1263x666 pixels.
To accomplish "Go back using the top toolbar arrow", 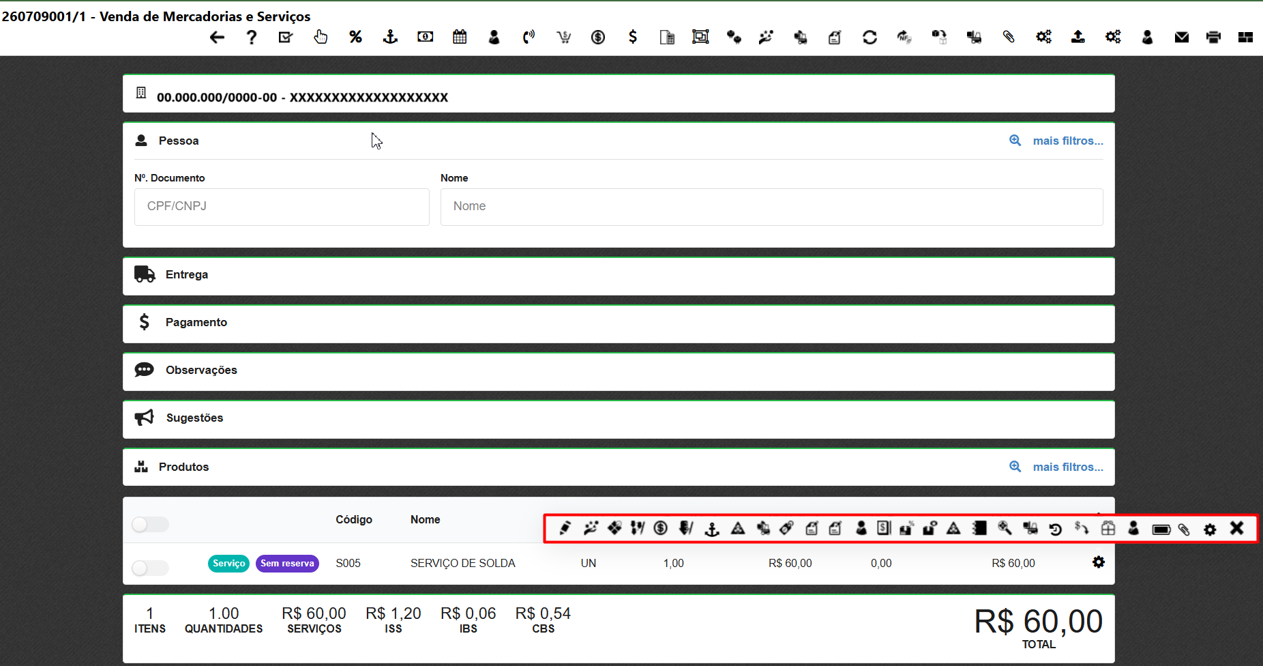I will click(x=217, y=38).
